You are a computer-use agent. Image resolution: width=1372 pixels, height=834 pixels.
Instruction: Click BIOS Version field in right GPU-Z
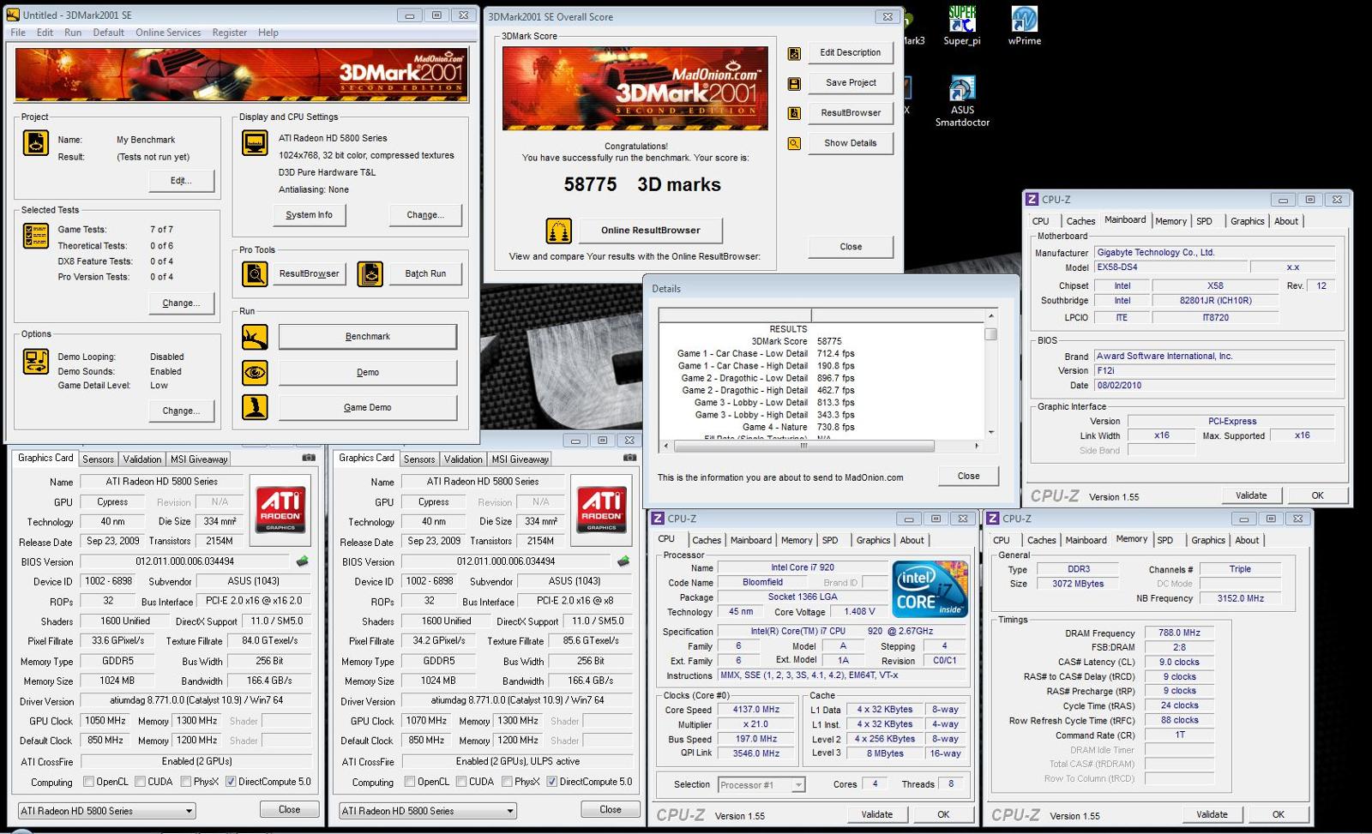click(506, 561)
